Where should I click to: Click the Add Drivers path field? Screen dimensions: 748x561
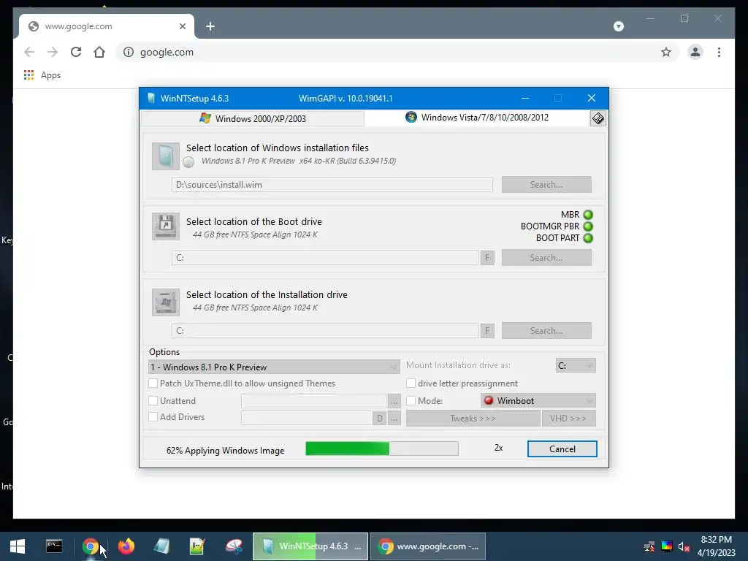[x=307, y=419]
